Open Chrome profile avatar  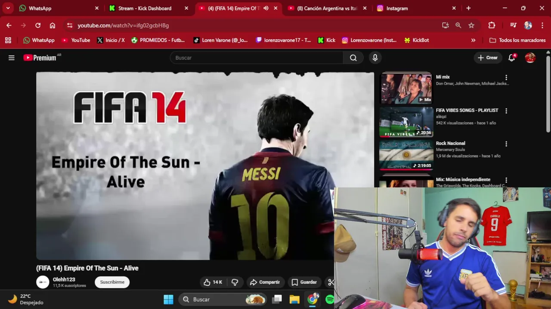pos(528,25)
